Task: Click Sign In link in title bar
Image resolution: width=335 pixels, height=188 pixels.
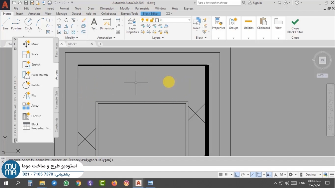Action: (x=257, y=3)
